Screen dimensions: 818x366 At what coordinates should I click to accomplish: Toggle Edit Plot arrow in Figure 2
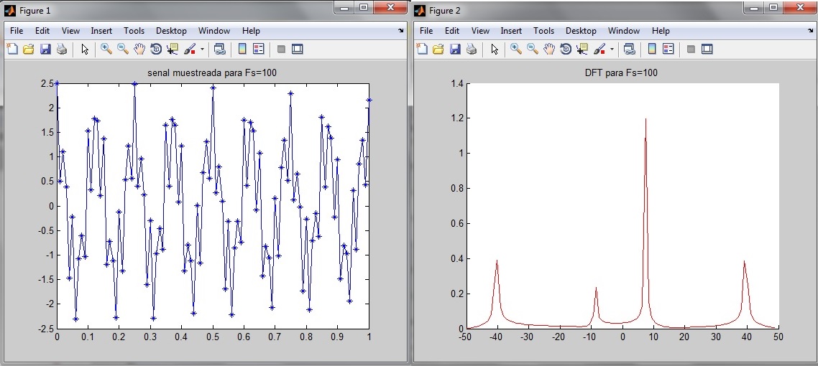[x=495, y=50]
